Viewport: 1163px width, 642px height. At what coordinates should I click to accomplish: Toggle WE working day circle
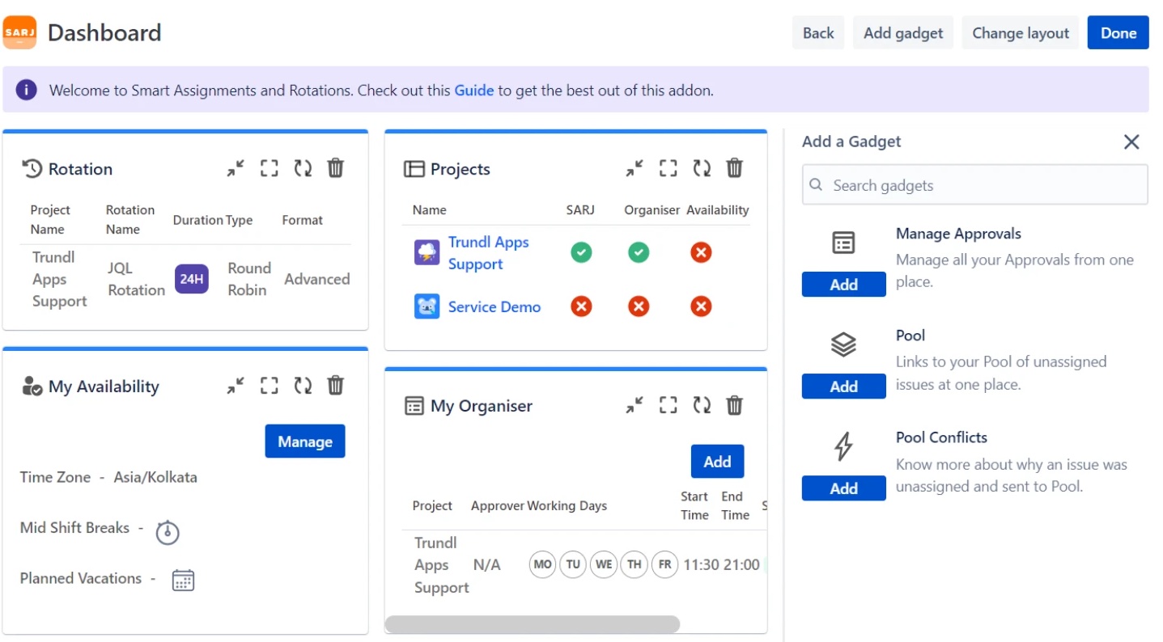tap(604, 564)
